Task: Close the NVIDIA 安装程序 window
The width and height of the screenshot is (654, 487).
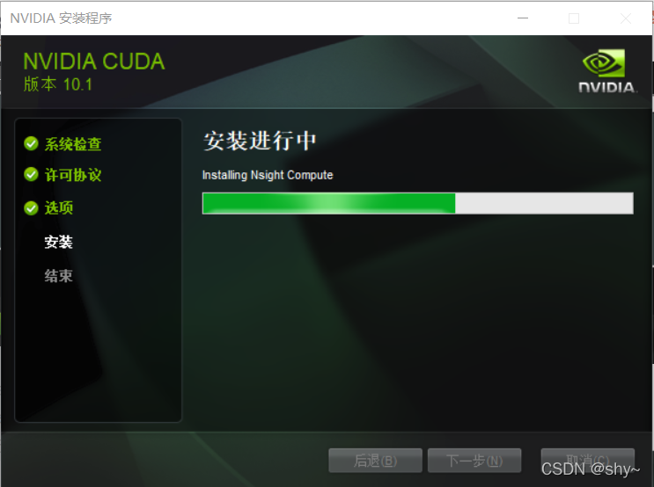Action: coord(626,18)
